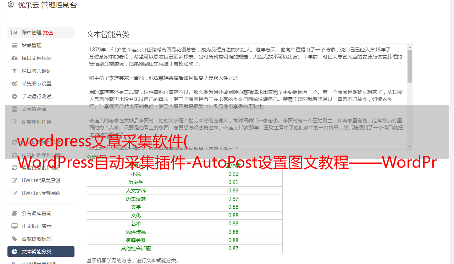Click the play icon for 手动运行测试
The height and width of the screenshot is (264, 454).
(x=15, y=96)
